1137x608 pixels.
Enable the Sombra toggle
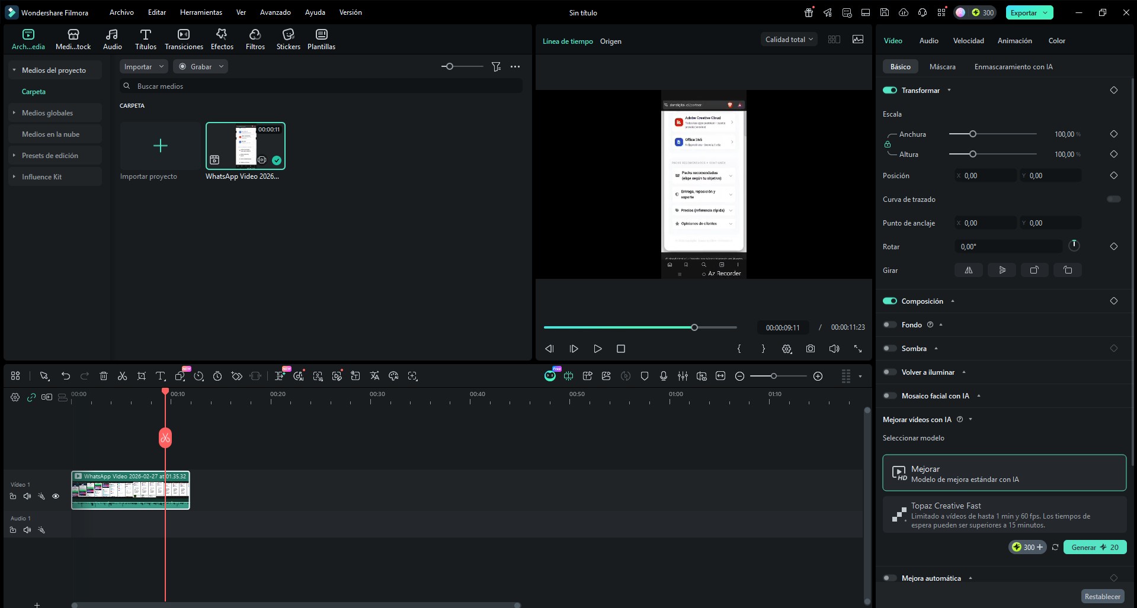pos(889,349)
